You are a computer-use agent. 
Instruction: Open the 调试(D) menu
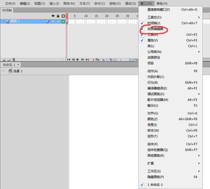click(131, 3)
